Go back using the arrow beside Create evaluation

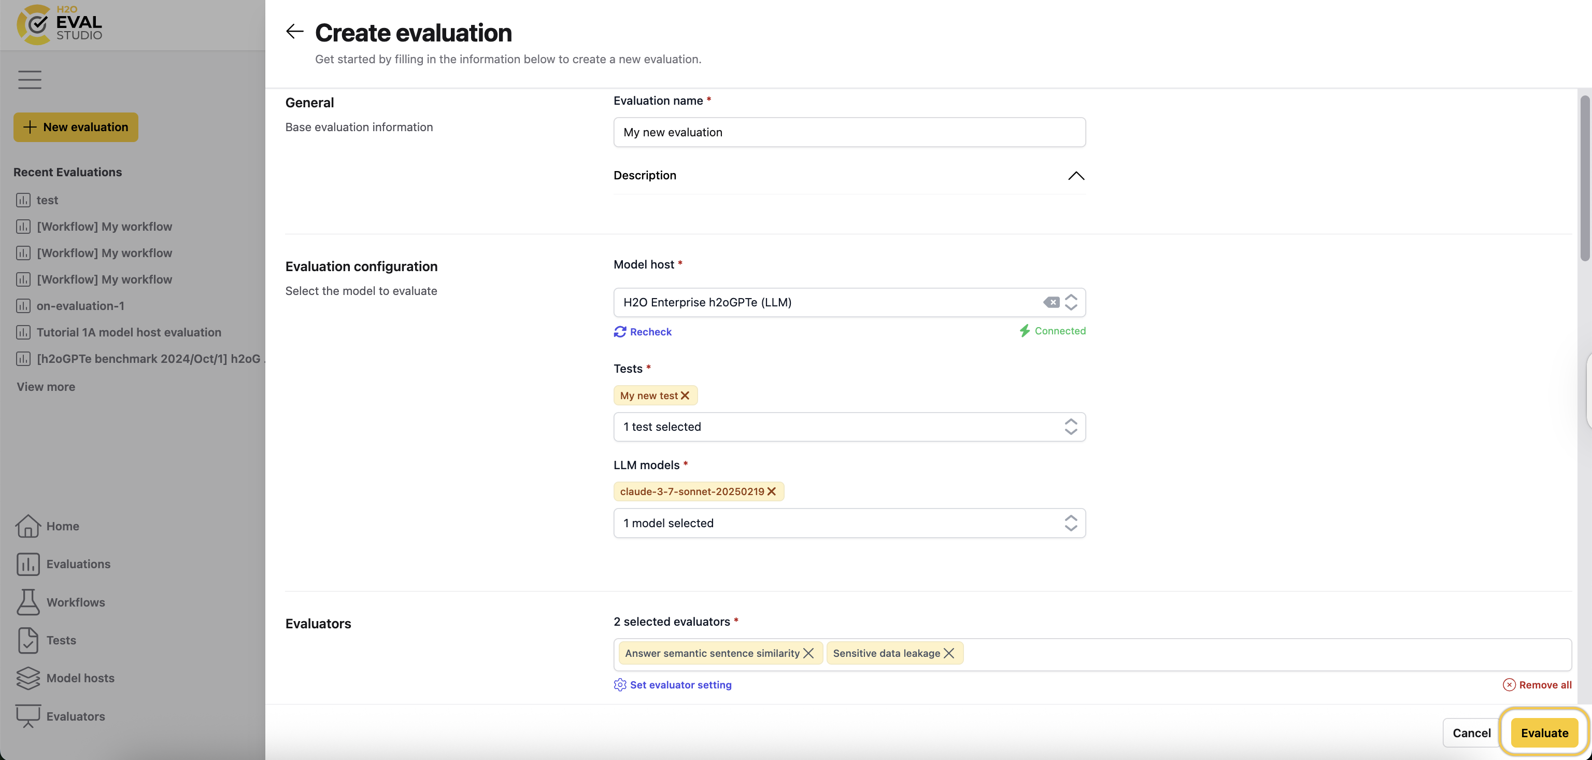(x=295, y=31)
